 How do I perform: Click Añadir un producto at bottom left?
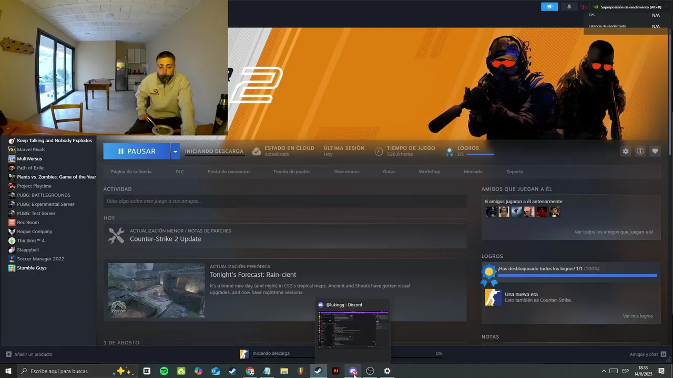29,354
